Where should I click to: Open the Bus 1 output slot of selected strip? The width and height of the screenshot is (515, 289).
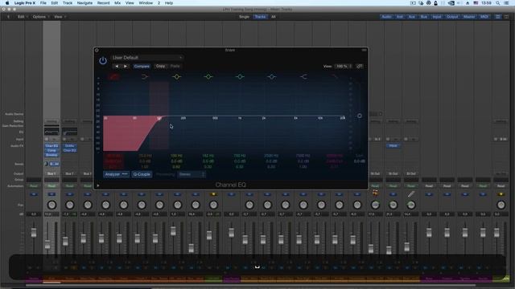point(51,173)
